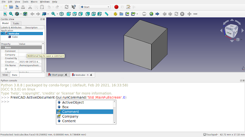245x137 pixels.
Task: Select the Measure distance ruler tool
Action: 106,14
